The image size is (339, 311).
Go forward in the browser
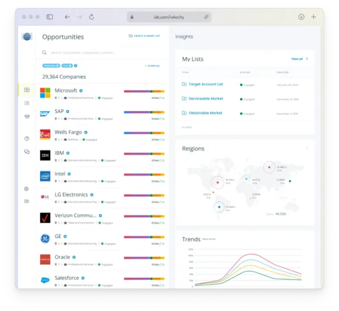79,17
